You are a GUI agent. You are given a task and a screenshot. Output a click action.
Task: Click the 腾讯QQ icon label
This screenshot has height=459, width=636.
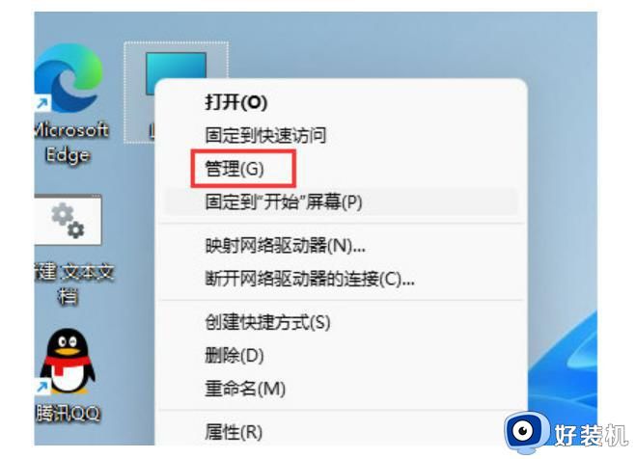coord(68,414)
